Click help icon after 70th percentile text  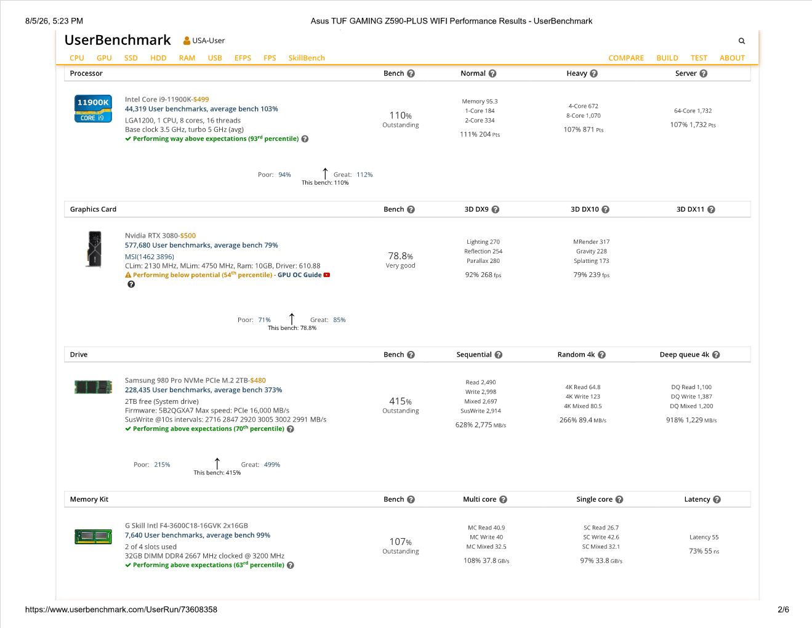(291, 429)
